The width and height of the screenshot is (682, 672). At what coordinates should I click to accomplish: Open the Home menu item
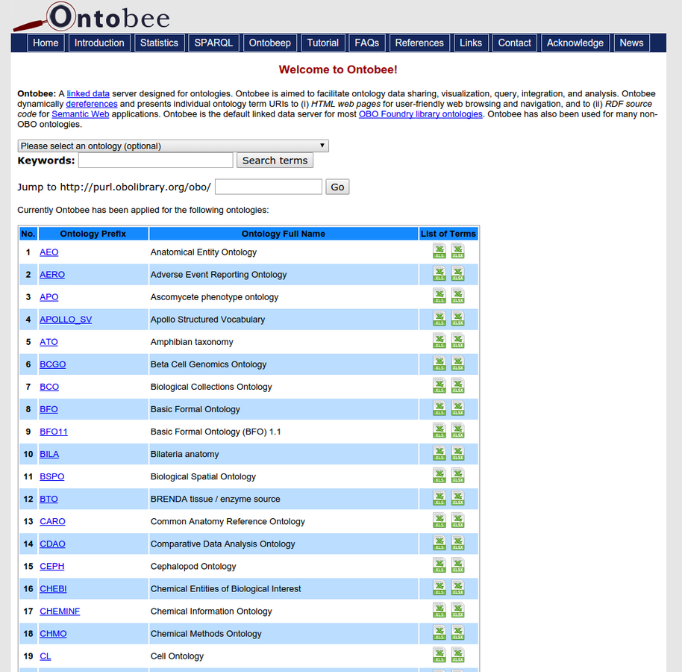pyautogui.click(x=46, y=43)
